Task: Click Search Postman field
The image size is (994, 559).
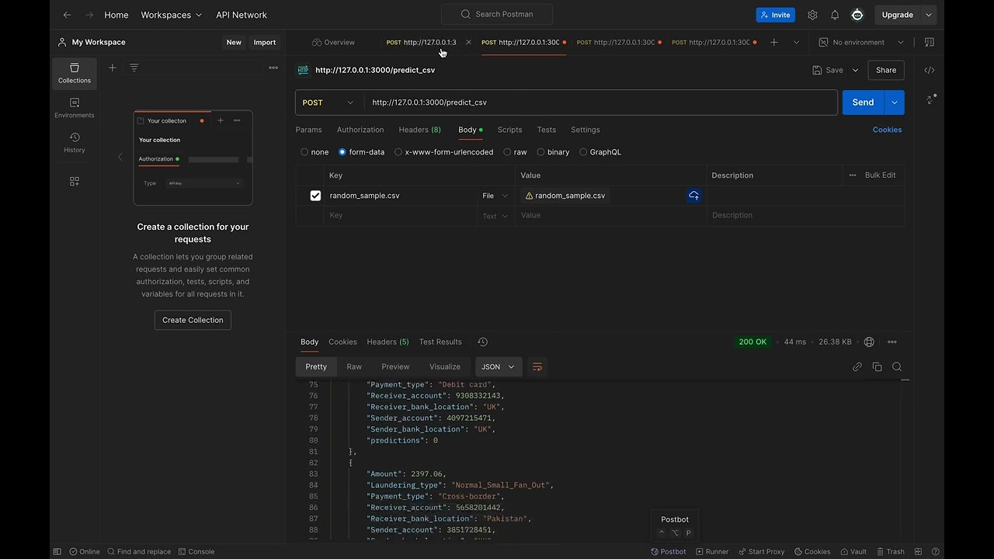Action: (x=497, y=14)
